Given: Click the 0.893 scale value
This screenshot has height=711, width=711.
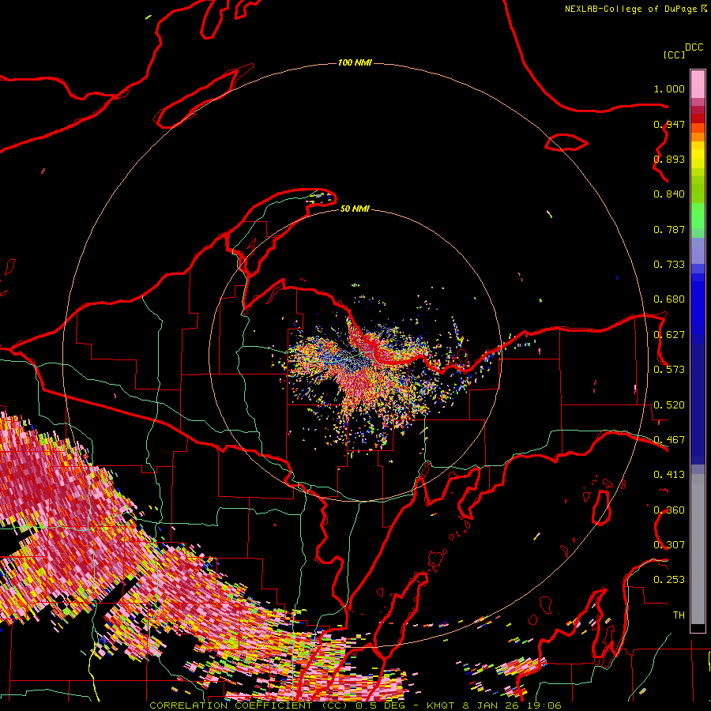Looking at the screenshot, I should 669,159.
